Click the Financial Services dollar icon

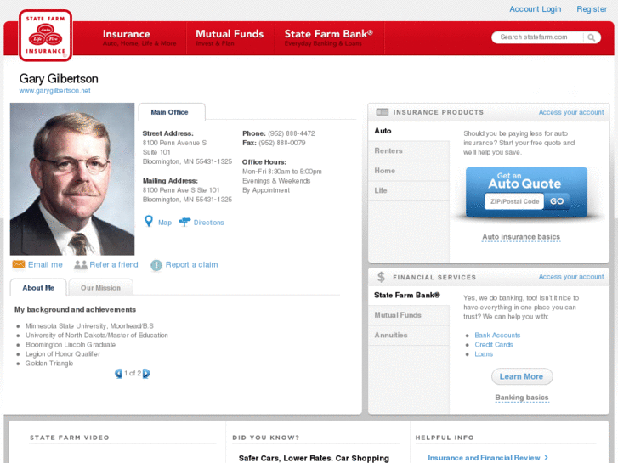pos(381,277)
